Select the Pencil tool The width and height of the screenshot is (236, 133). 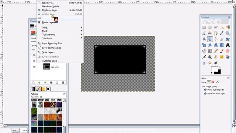[x=216, y=51]
